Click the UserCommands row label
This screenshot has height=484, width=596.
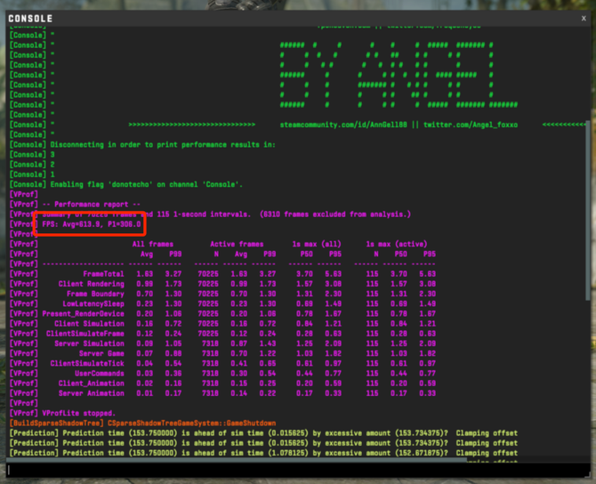point(99,373)
